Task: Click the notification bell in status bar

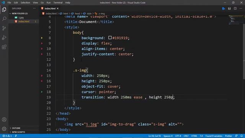Action: point(242,136)
